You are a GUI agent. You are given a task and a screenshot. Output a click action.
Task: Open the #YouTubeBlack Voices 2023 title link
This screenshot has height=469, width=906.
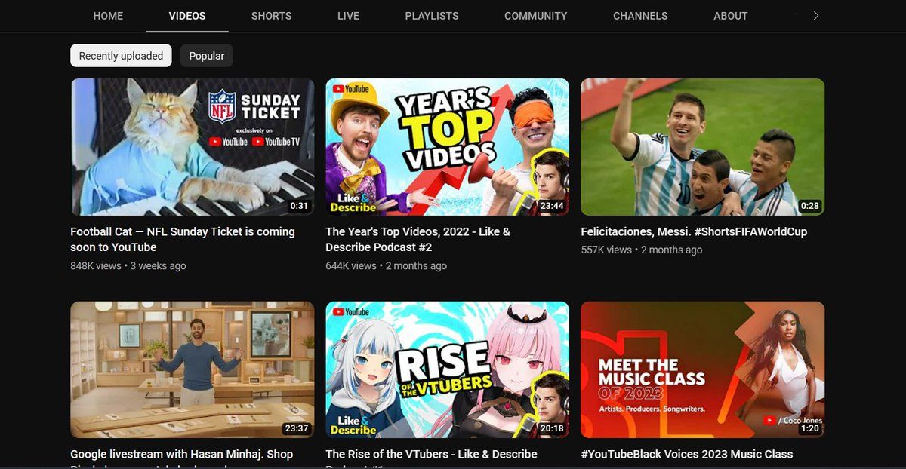coord(686,454)
